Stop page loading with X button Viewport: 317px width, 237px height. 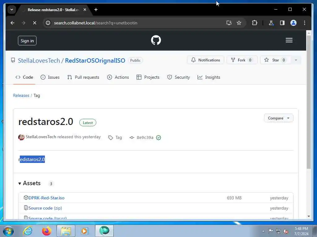point(35,23)
